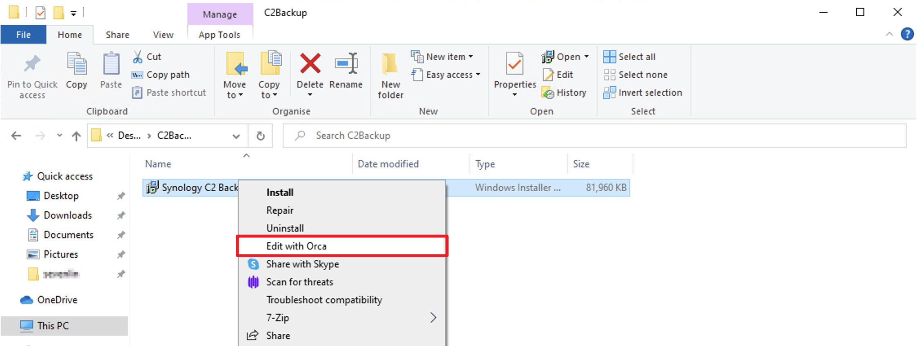This screenshot has height=346, width=917.
Task: Click Pin to Quick access icon
Action: pyautogui.click(x=32, y=64)
